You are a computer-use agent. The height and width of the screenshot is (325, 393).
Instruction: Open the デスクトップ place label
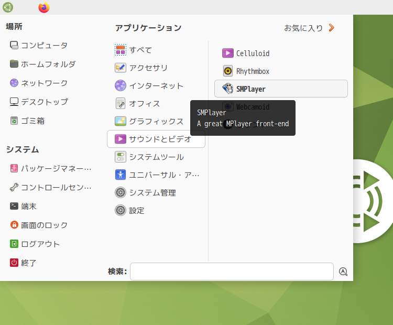coord(45,102)
